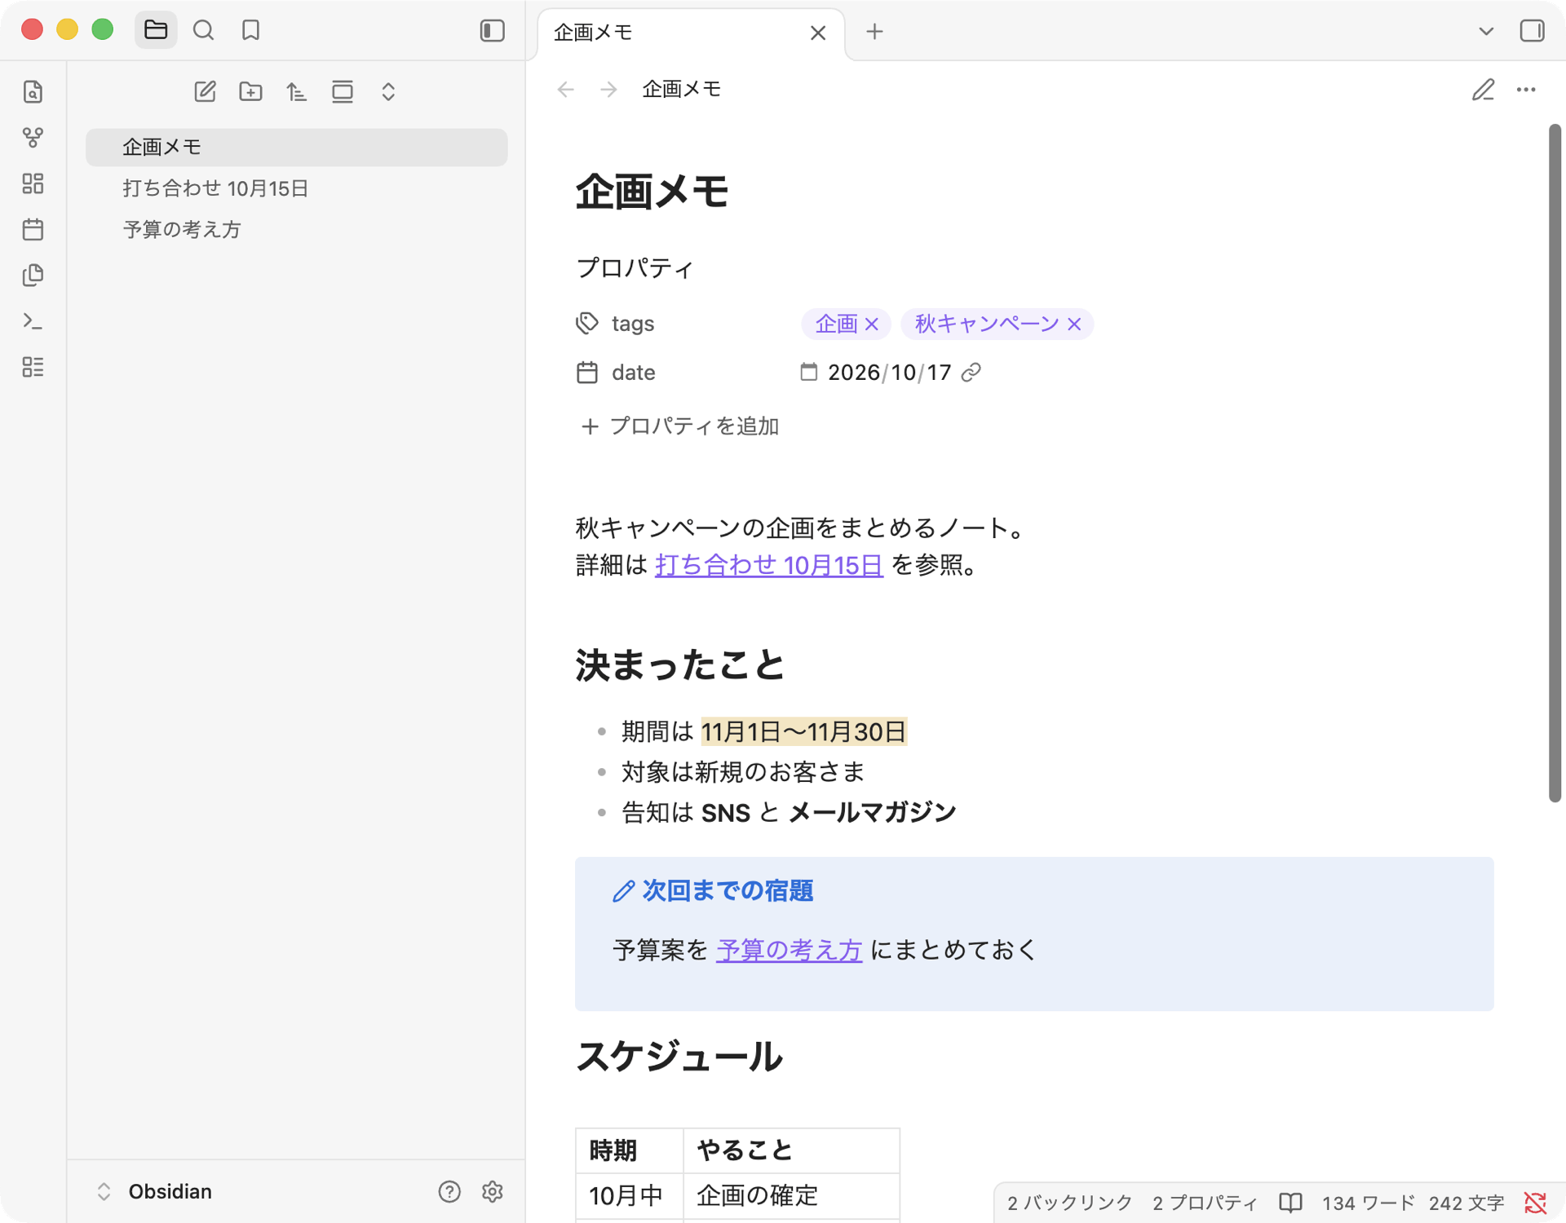Select the 企画メモ tab
The image size is (1566, 1223).
pos(691,33)
